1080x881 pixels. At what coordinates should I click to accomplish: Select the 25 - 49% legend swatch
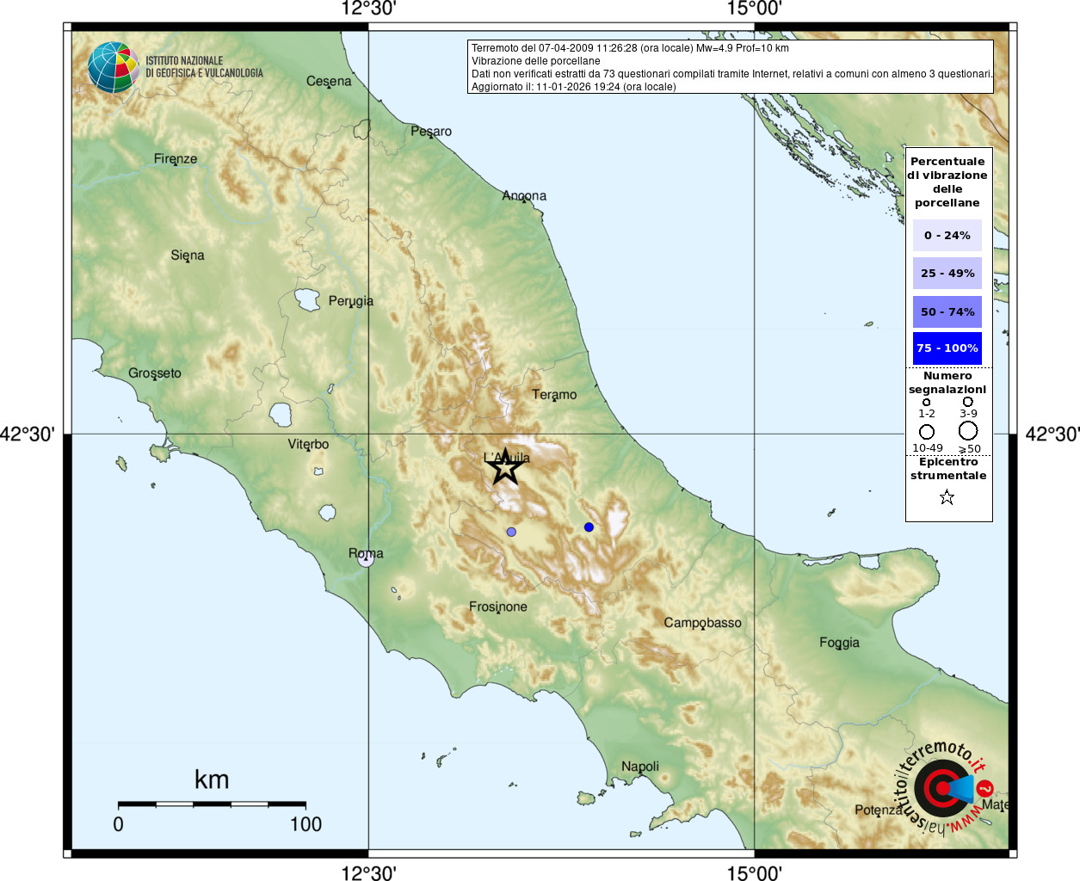[947, 273]
